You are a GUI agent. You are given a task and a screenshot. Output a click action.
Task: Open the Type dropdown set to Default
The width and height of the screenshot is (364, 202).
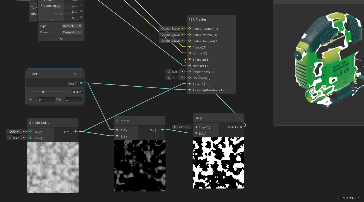72,26
